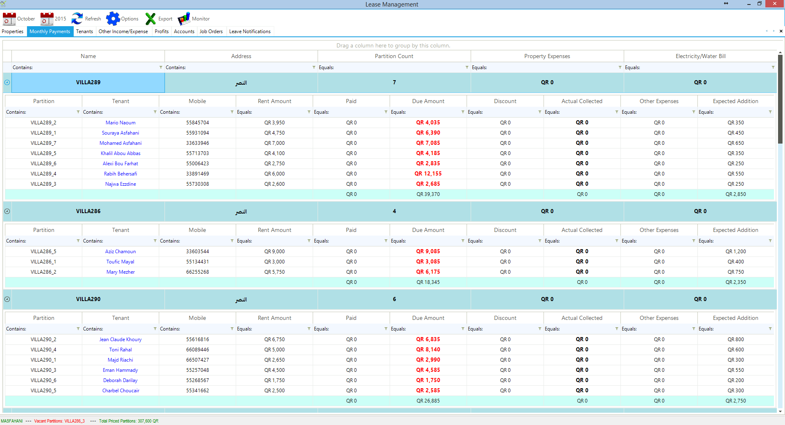Click the green Export Excel icon
785x425 pixels.
(x=151, y=19)
